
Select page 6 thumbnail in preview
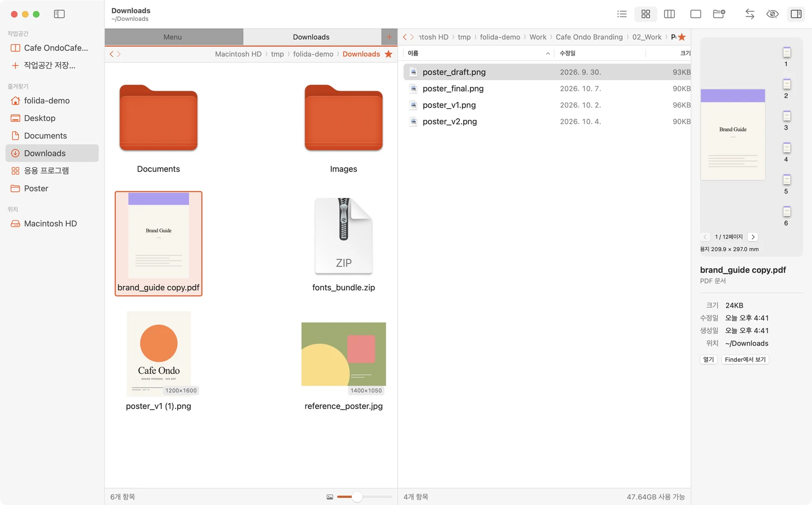(x=787, y=211)
